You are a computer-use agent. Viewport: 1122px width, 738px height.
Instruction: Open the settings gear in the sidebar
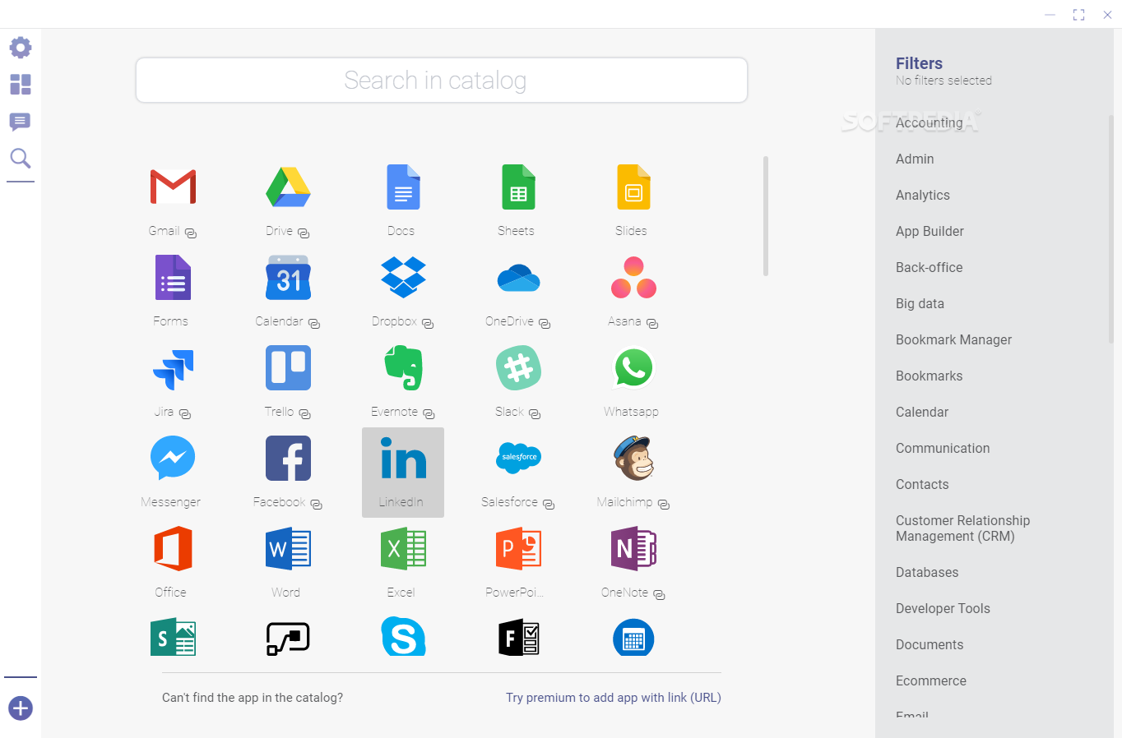point(21,48)
